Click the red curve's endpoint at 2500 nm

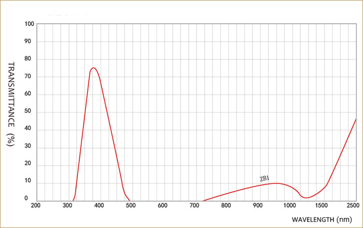pos(356,119)
